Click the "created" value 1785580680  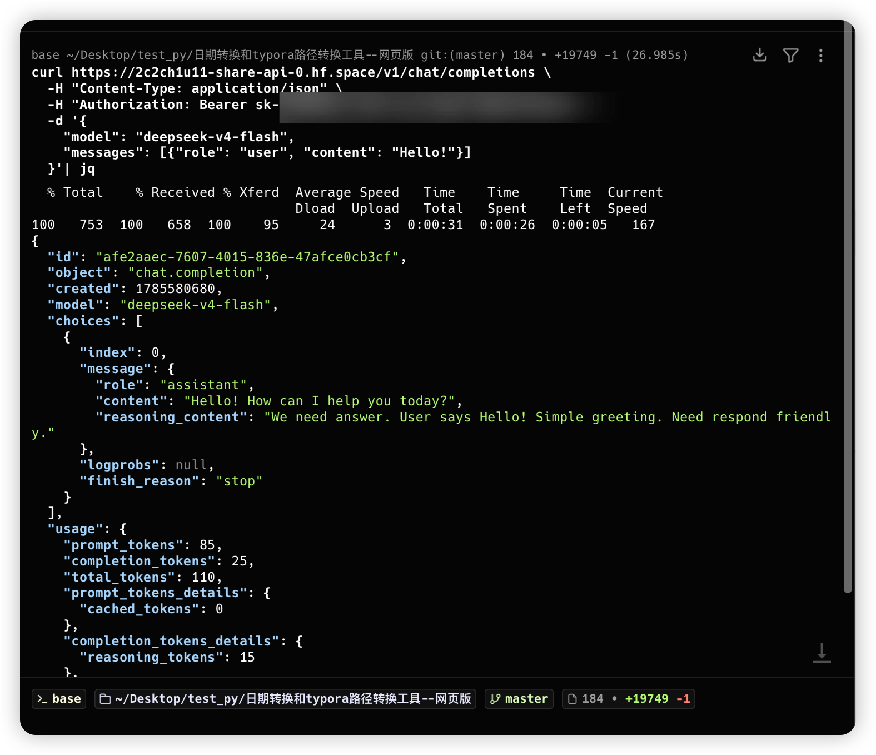pos(175,289)
